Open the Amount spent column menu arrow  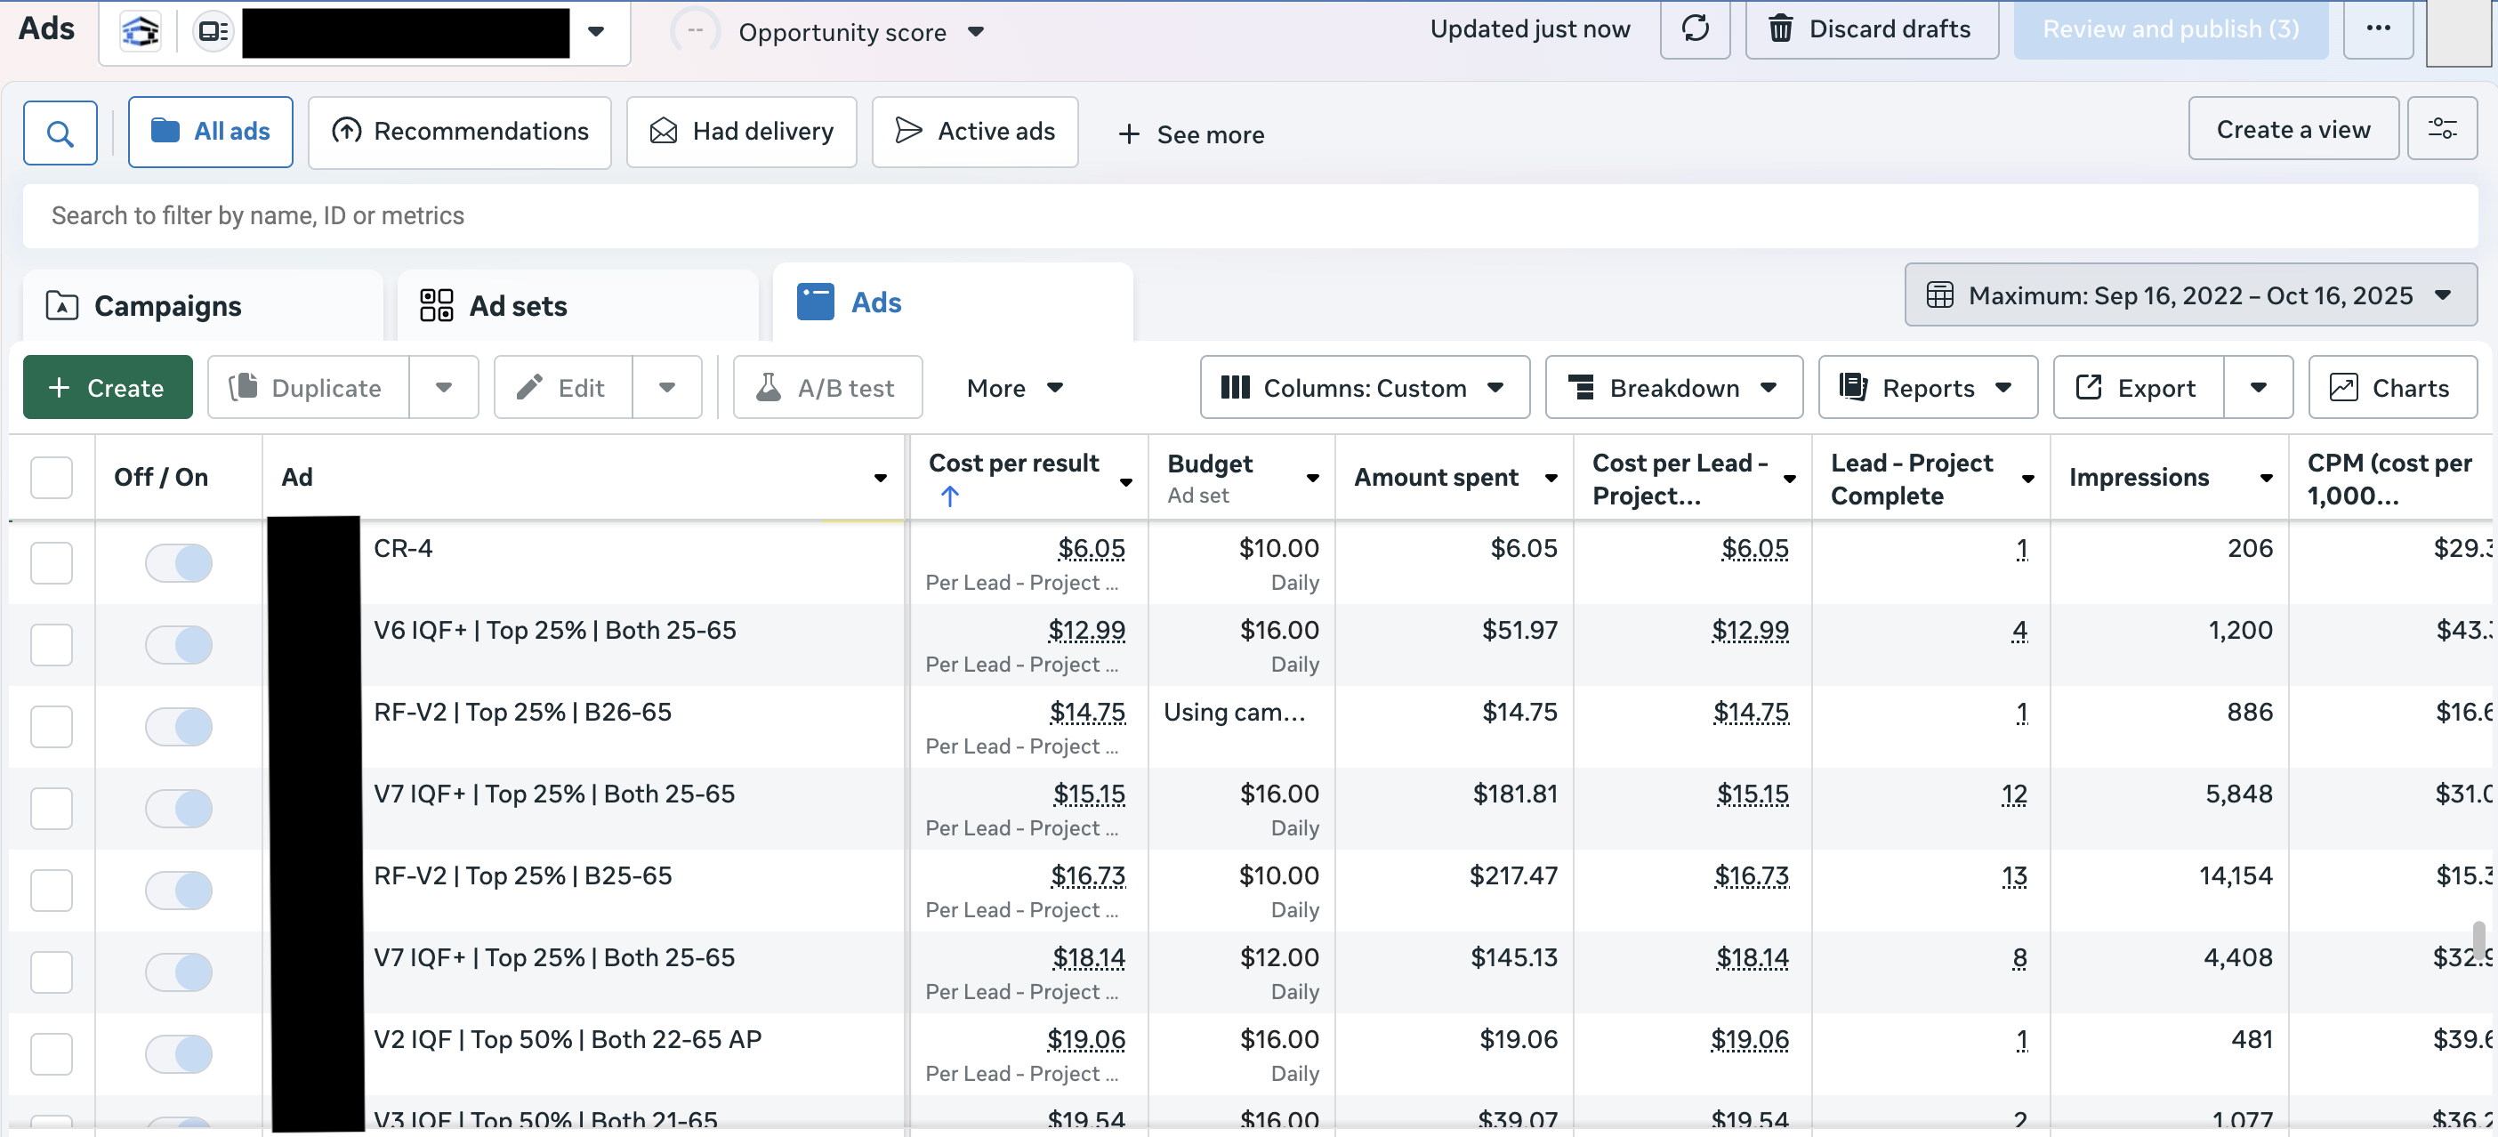(x=1551, y=477)
